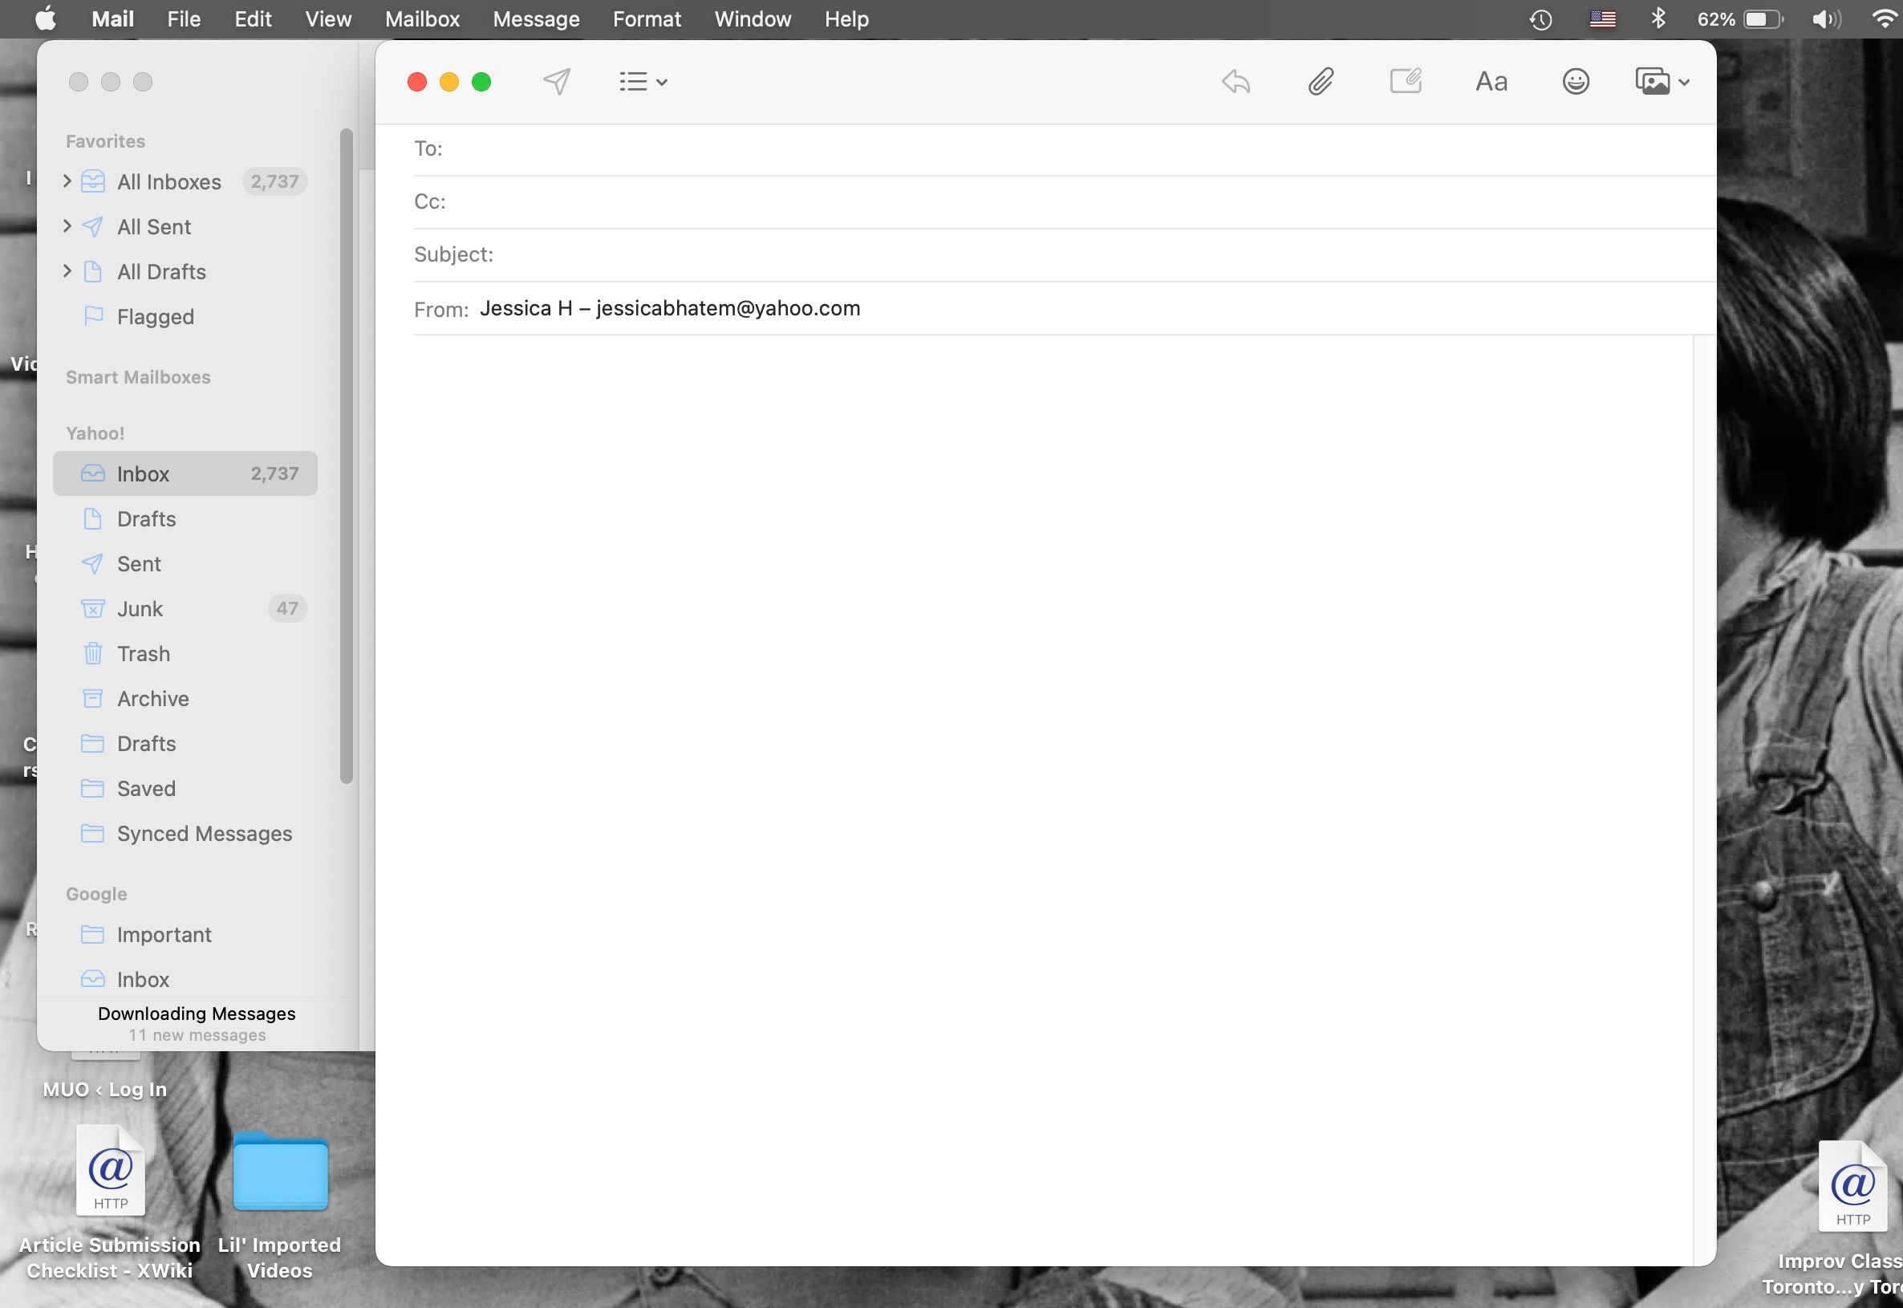The height and width of the screenshot is (1308, 1903).
Task: Click the reply arrow icon
Action: point(1236,81)
